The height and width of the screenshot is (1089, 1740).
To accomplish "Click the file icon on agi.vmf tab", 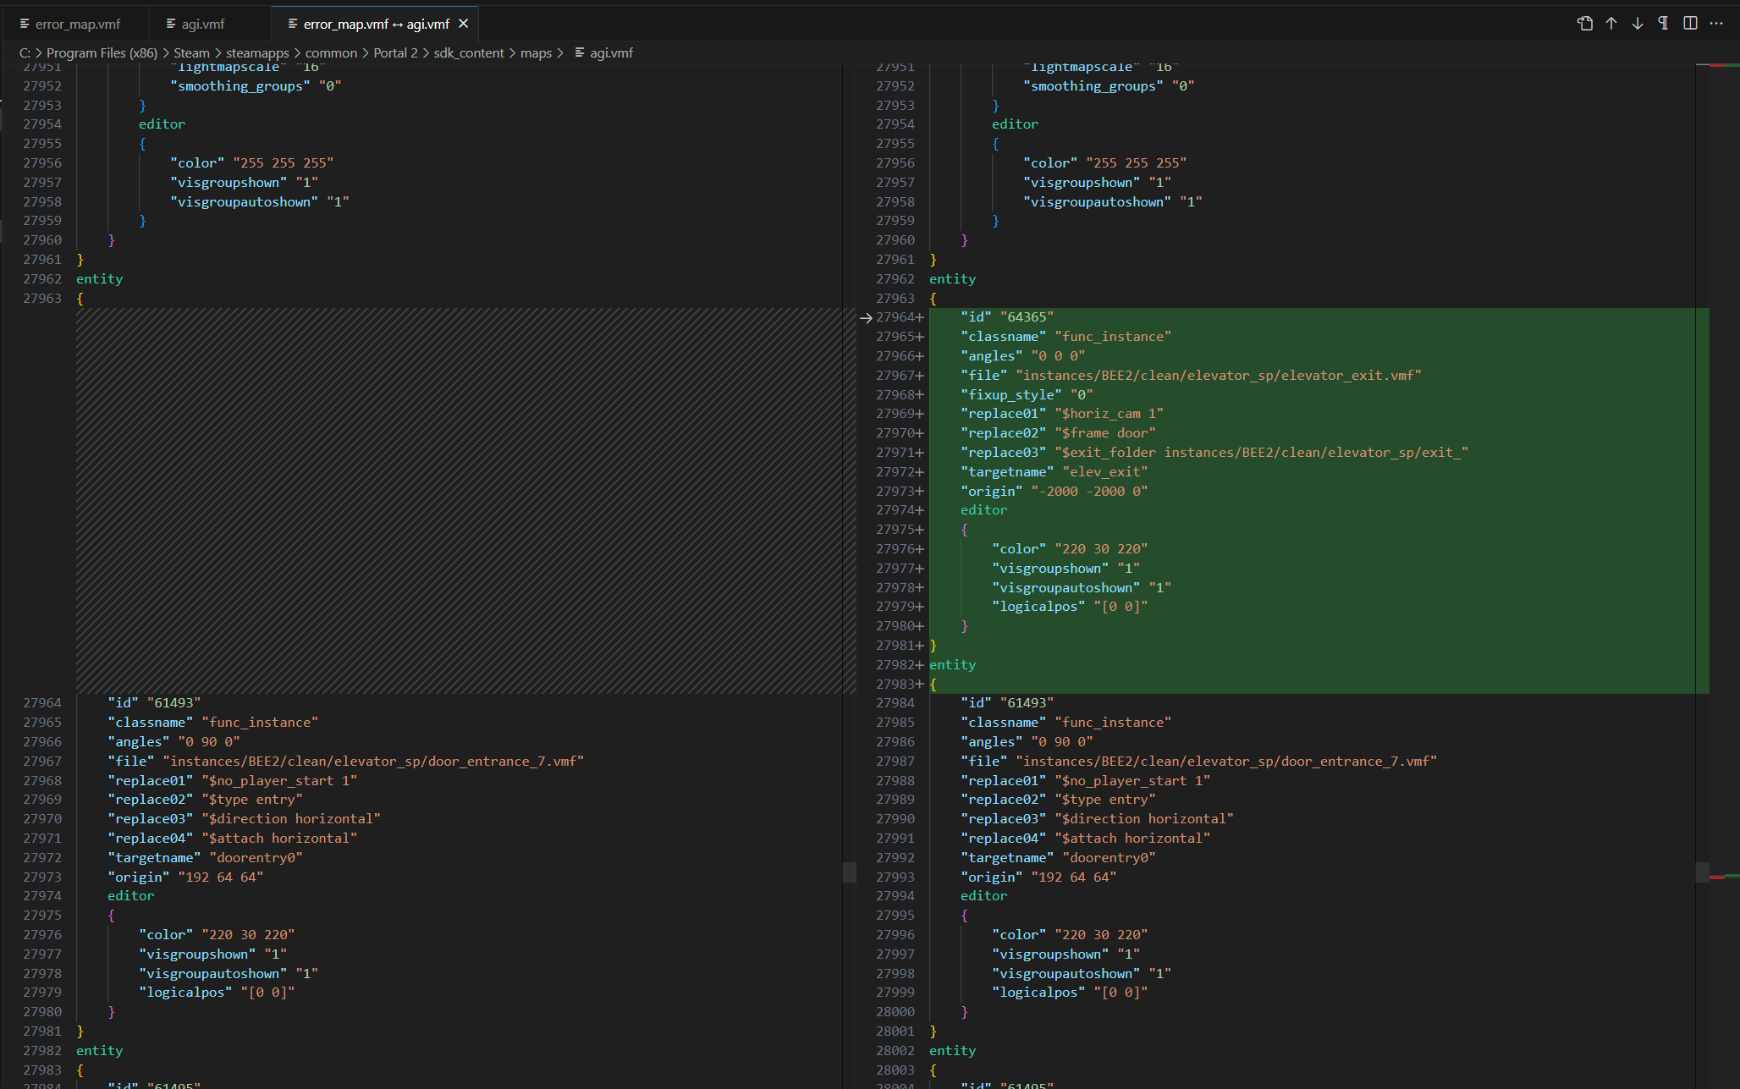I will [171, 23].
